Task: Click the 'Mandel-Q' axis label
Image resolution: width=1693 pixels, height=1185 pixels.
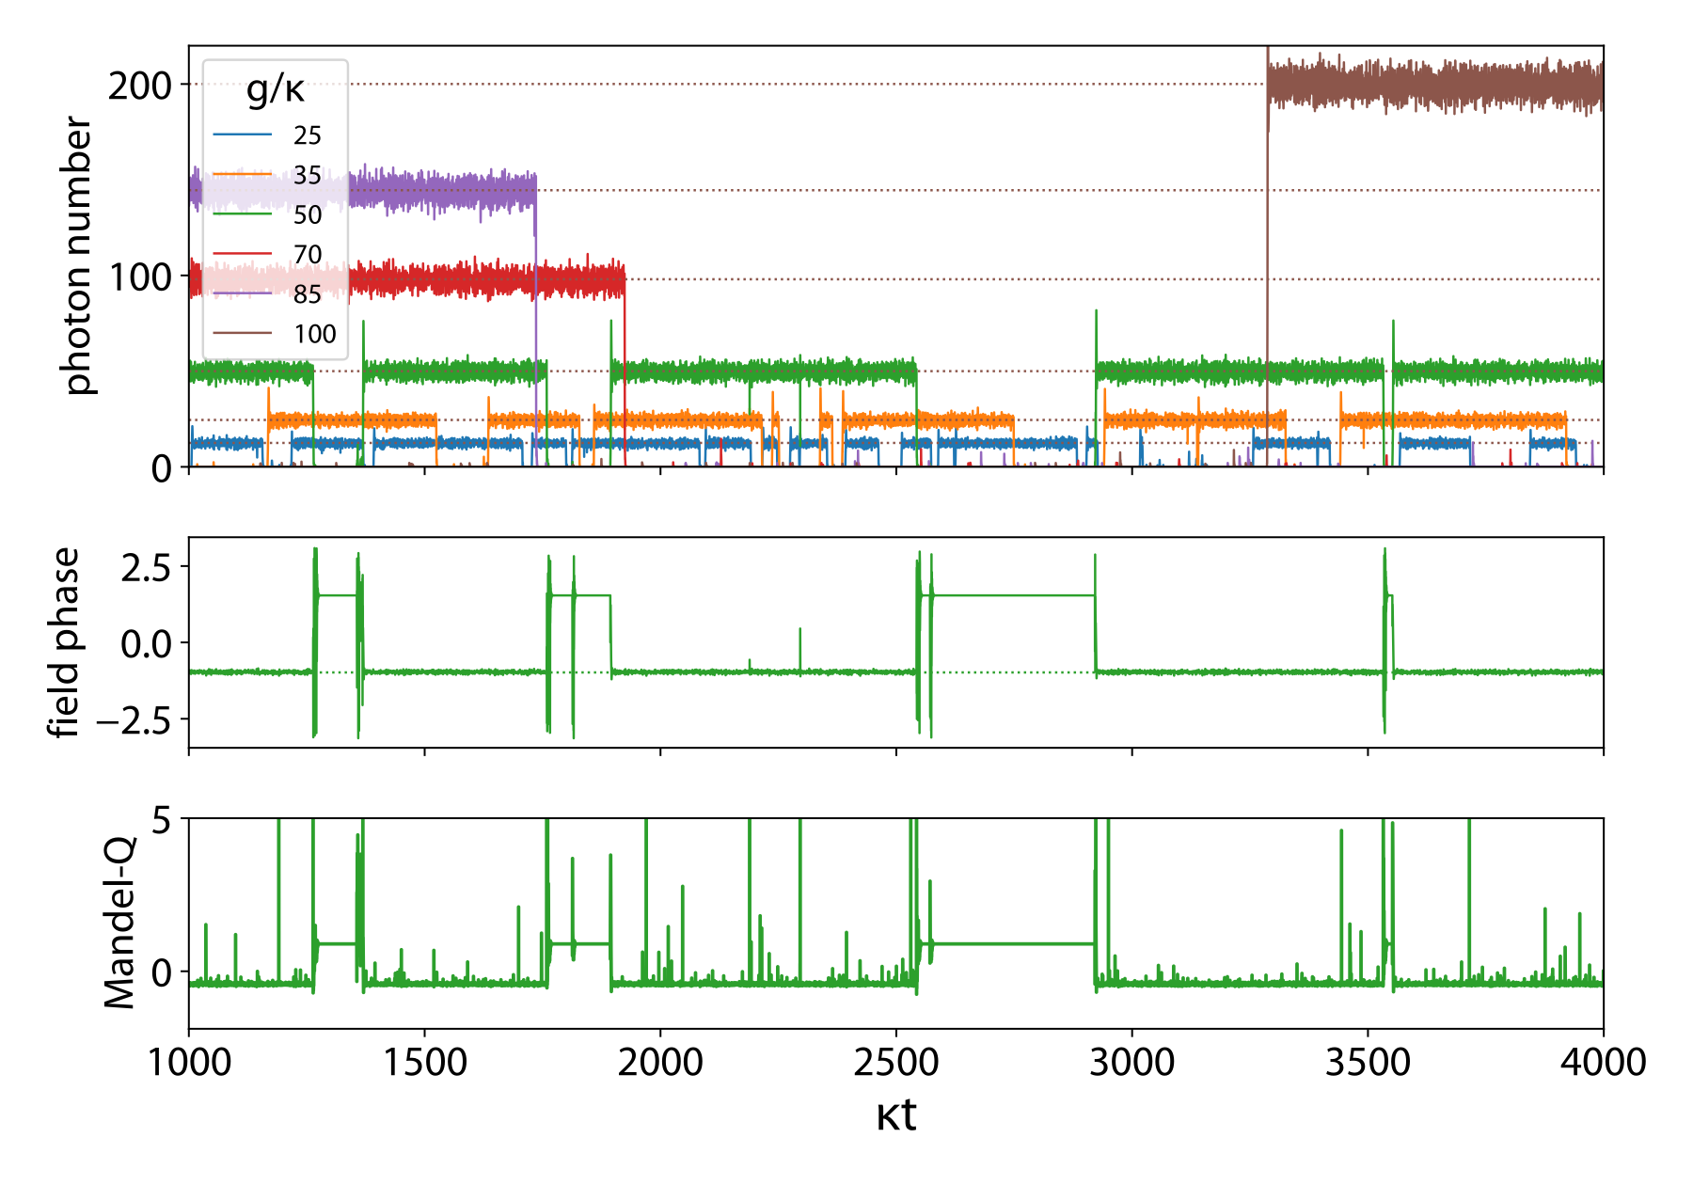Action: (119, 923)
